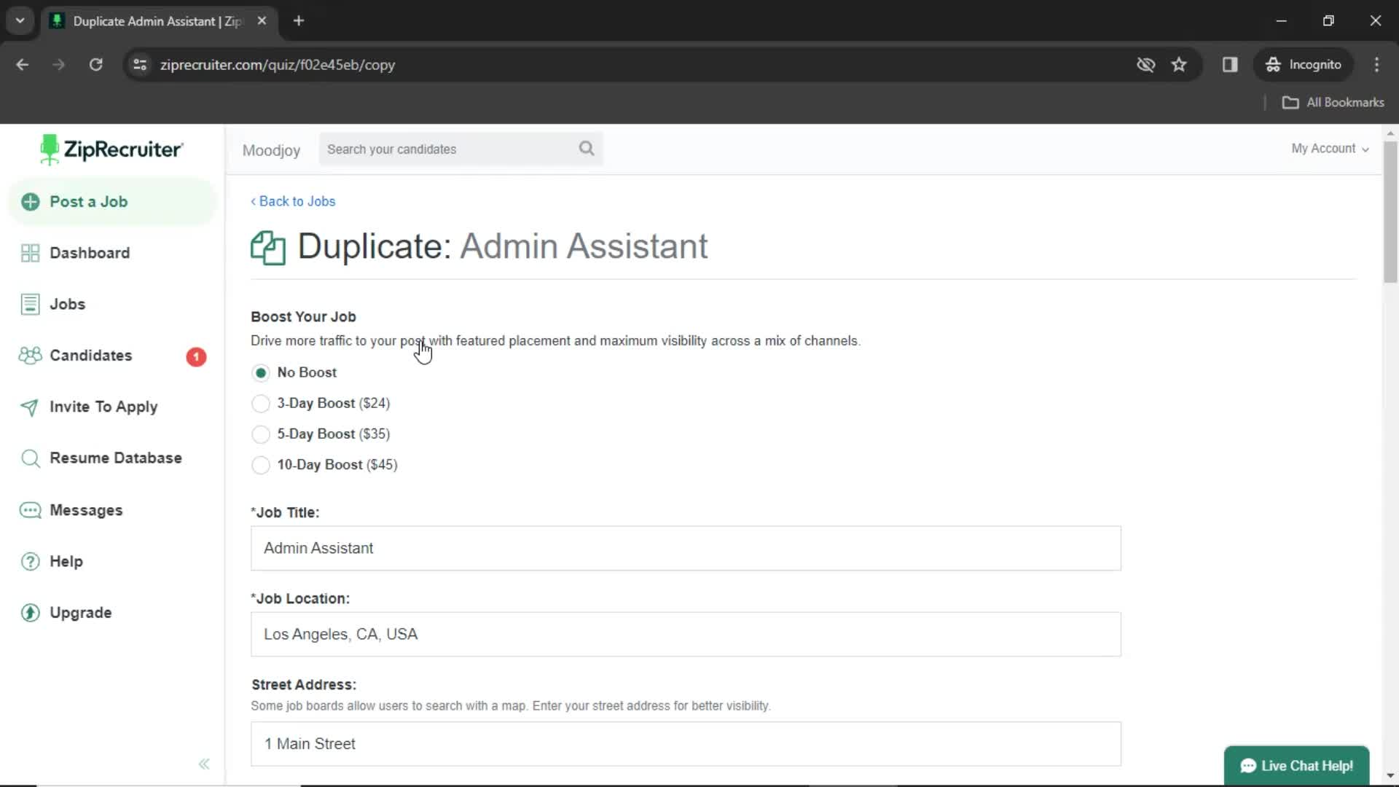The image size is (1399, 787).
Task: Click the Resume Database icon
Action: (x=31, y=458)
